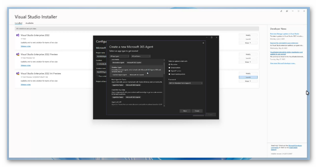Screen dimensions: 317x167
Task: Expand More for Enterprise 2022 Int Preview
Action: click(x=248, y=81)
